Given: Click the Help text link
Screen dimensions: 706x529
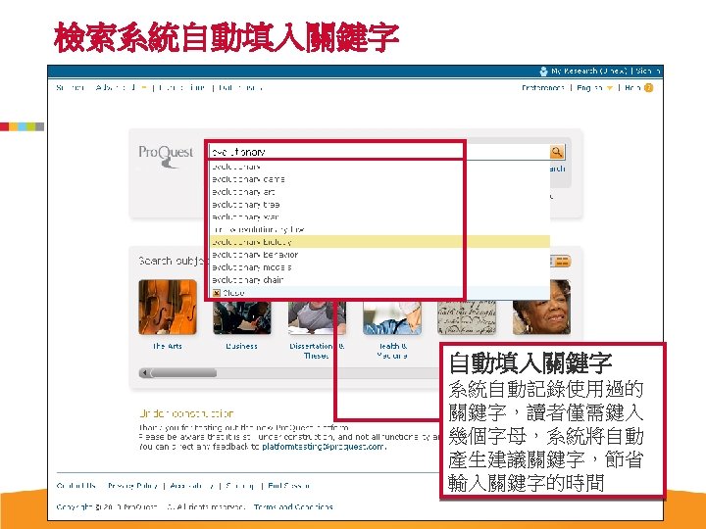Looking at the screenshot, I should click(x=632, y=88).
